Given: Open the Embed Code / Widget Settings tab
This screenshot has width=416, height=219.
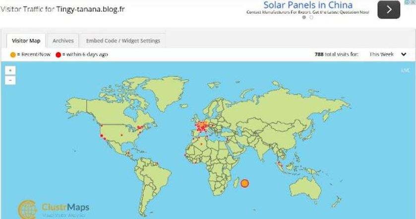Looking at the screenshot, I should 123,41.
